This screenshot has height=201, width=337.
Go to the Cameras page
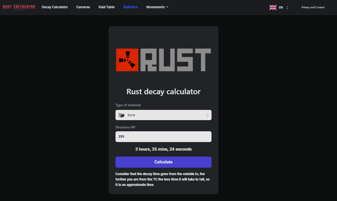pyautogui.click(x=83, y=7)
